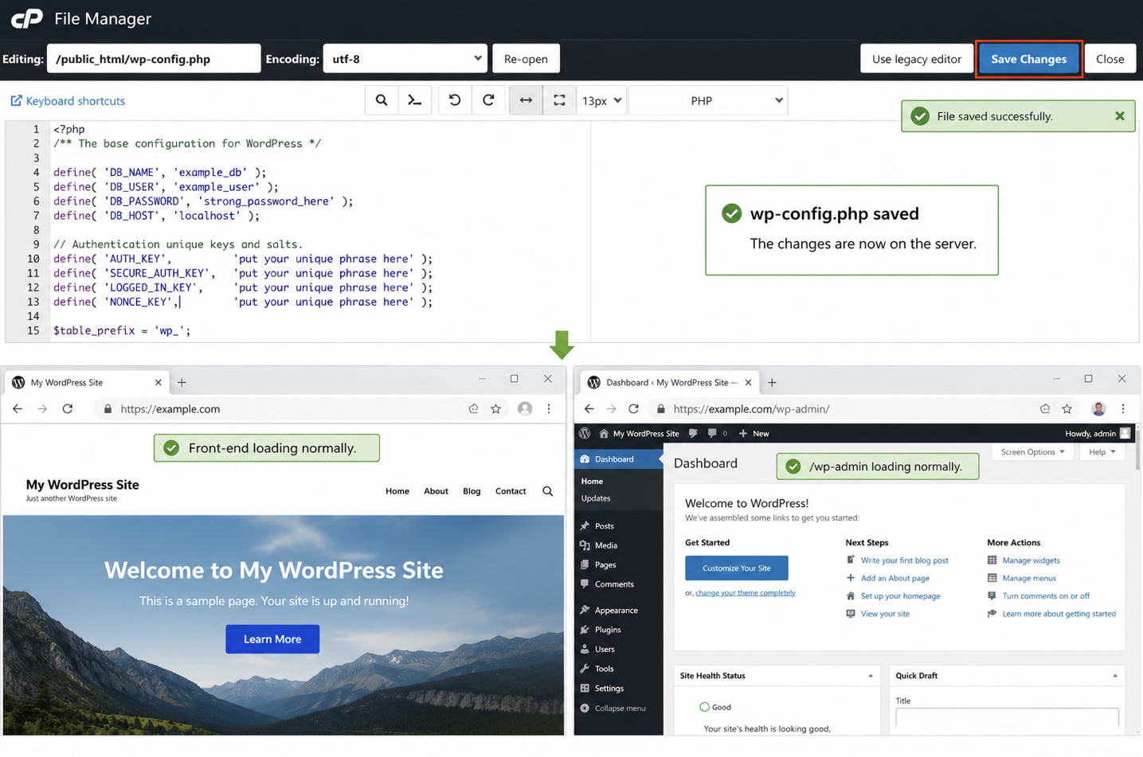This screenshot has width=1143, height=757.
Task: Reload the wp-admin browser page
Action: [634, 408]
